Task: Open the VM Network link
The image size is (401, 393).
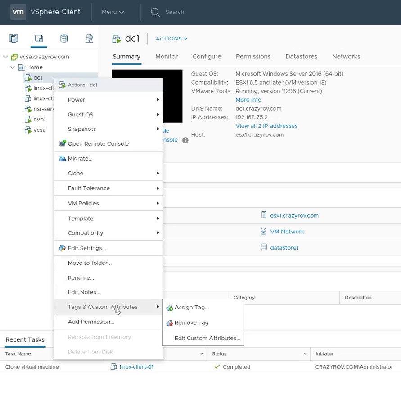Action: click(x=287, y=232)
